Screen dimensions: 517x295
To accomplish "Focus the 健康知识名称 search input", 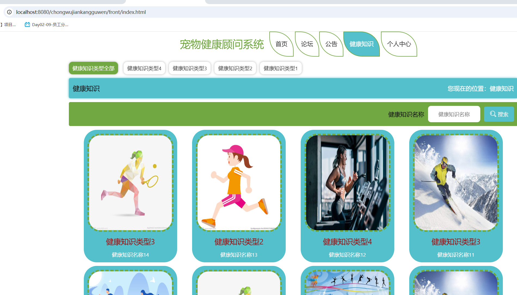I will pos(454,114).
